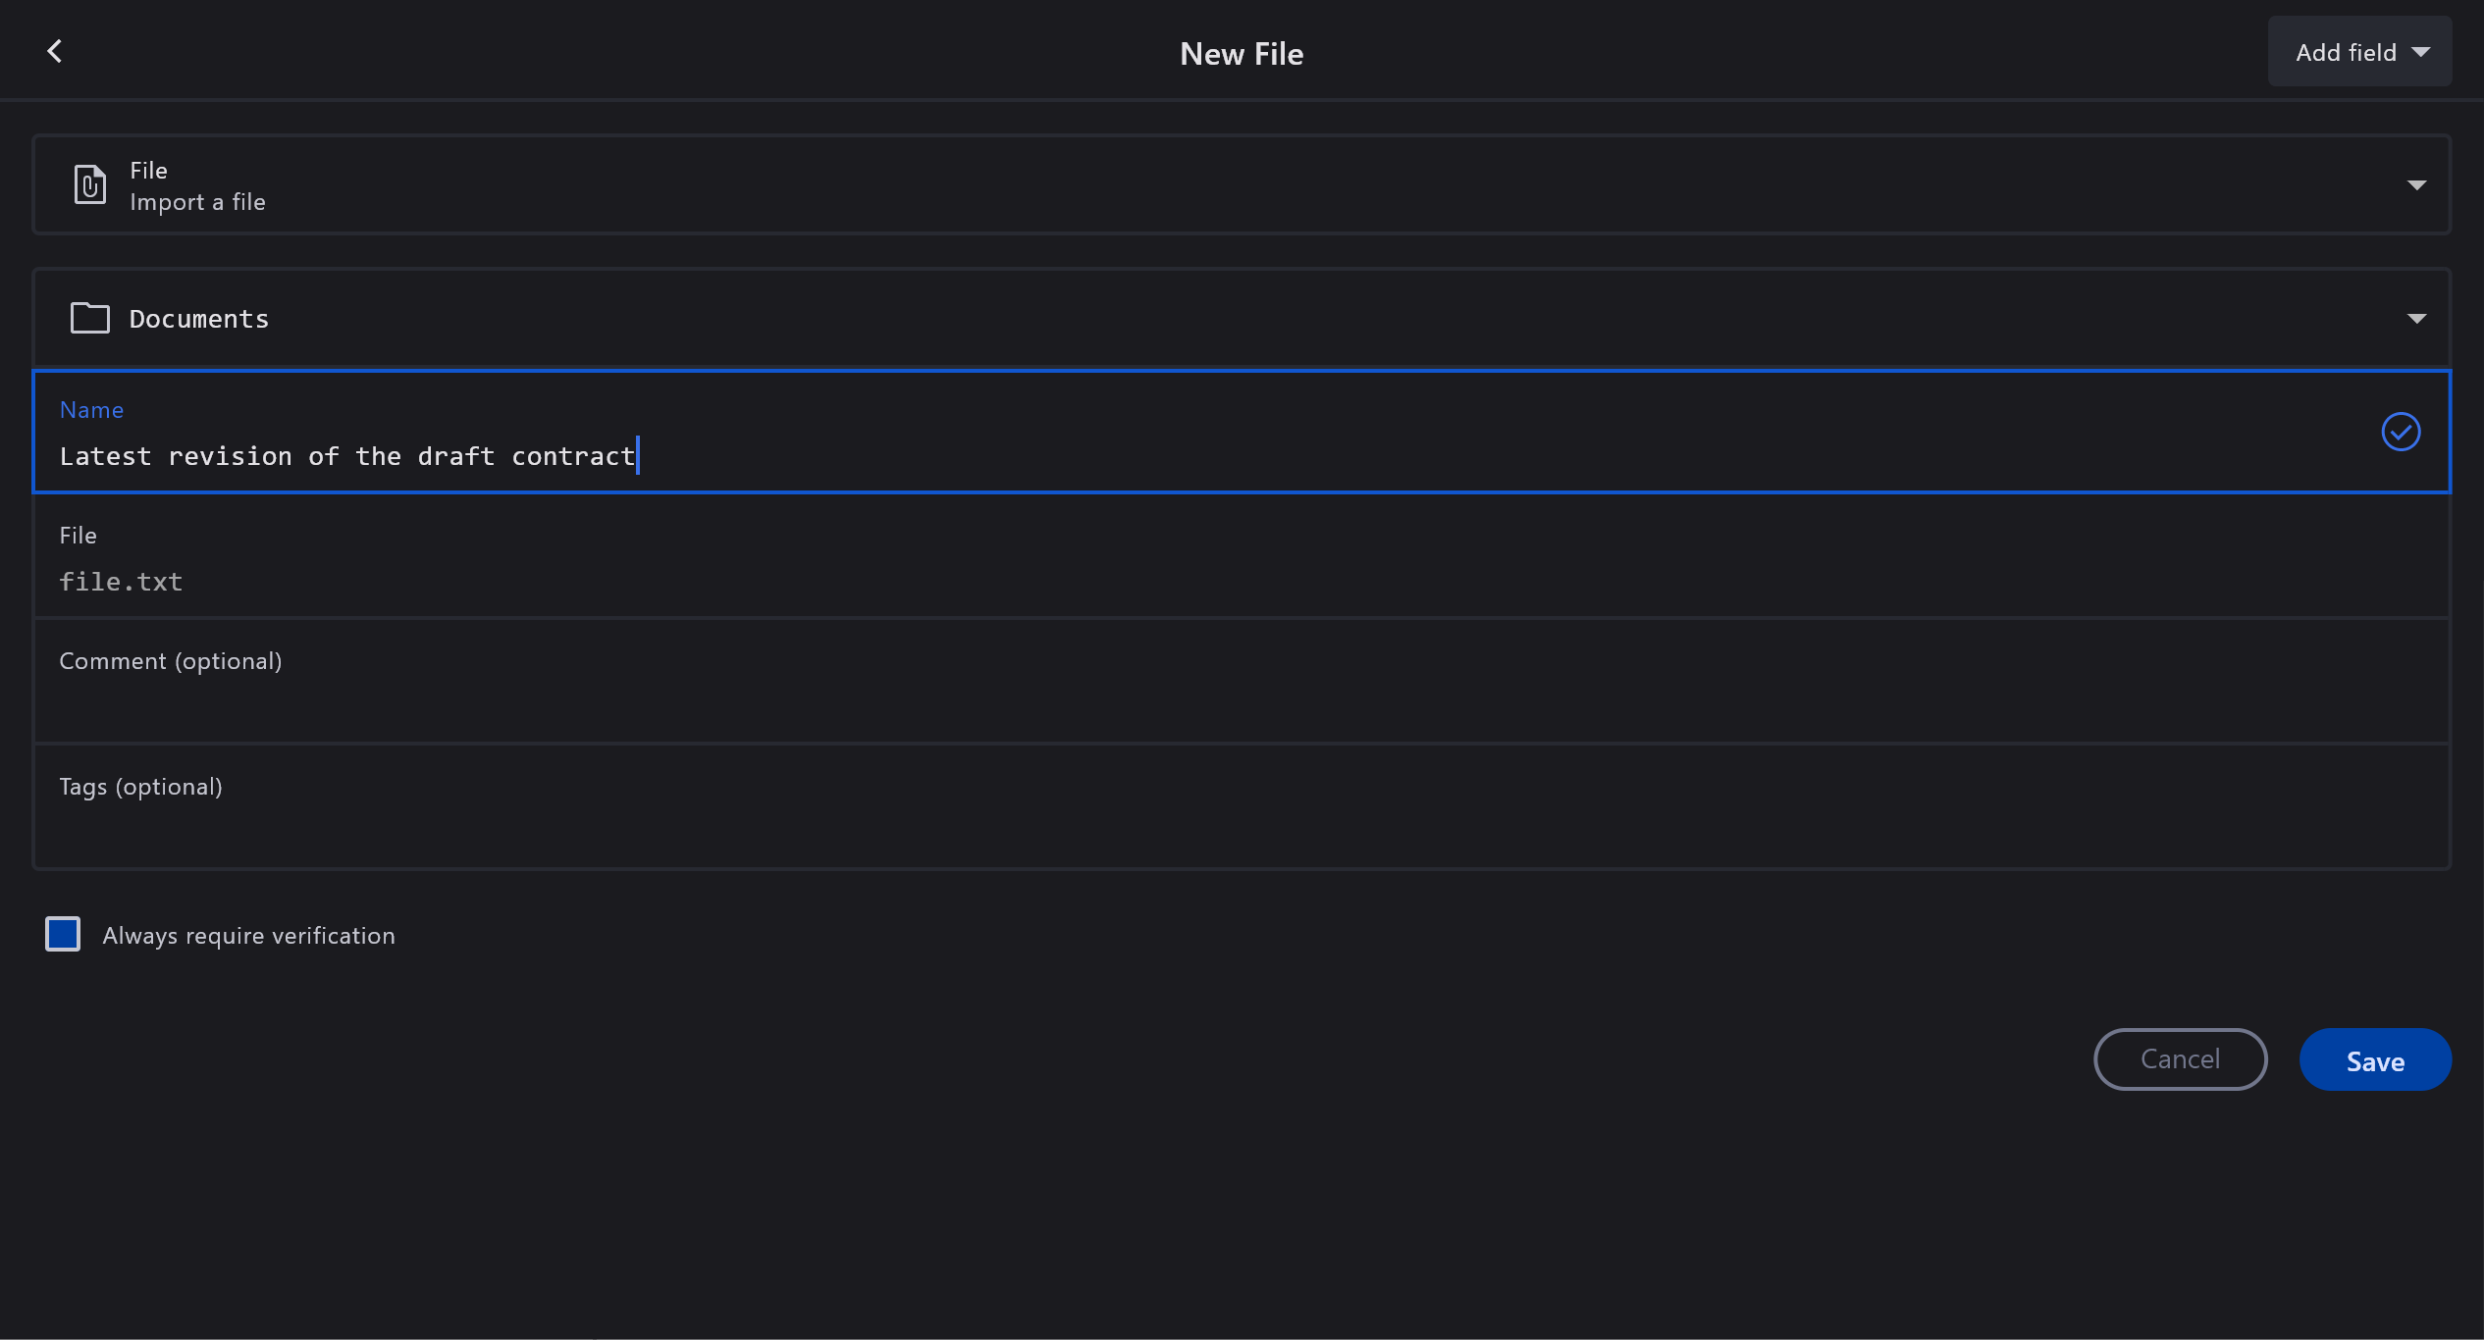2484x1340 pixels.
Task: Click the 'Always require verification' label
Action: 248,936
